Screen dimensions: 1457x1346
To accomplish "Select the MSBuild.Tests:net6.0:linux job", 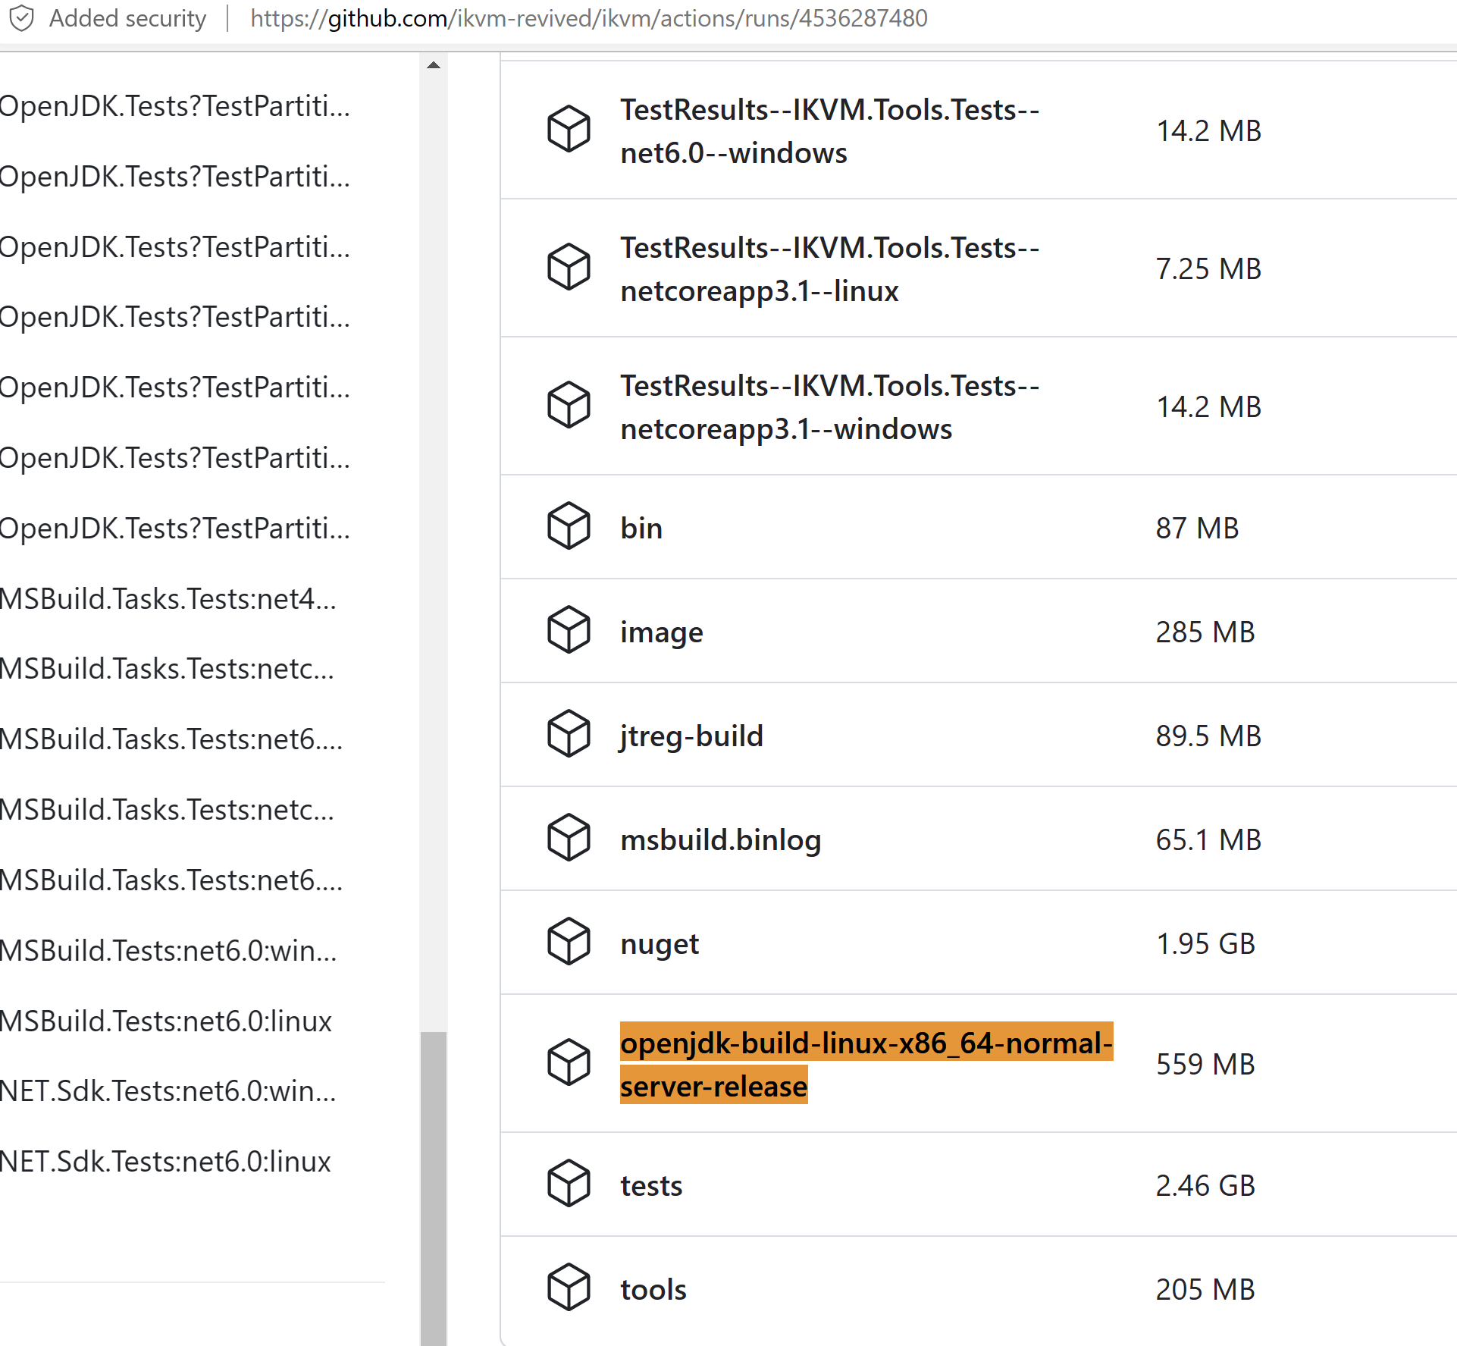I will pyautogui.click(x=166, y=1021).
